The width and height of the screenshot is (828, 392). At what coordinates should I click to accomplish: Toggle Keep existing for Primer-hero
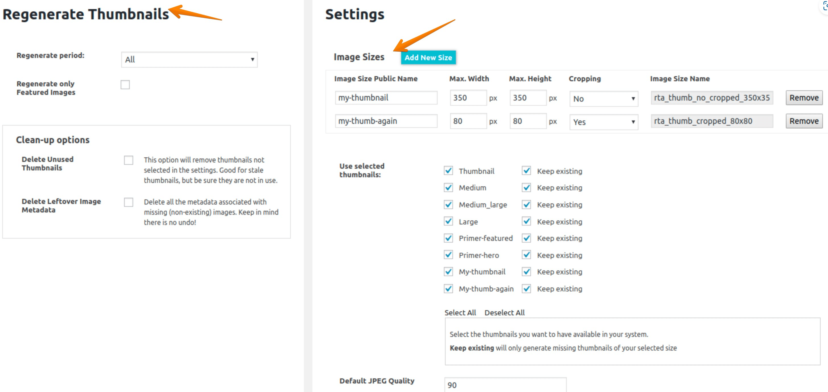pos(526,255)
